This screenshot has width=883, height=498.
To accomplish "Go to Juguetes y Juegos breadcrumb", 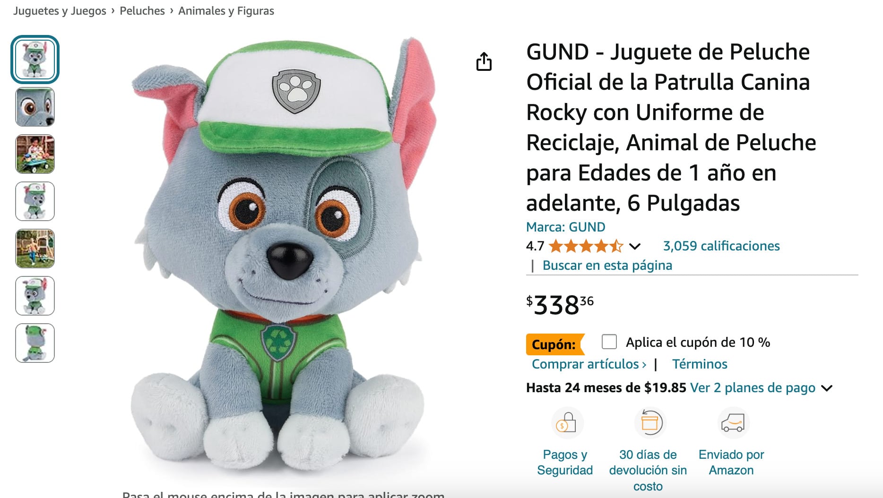I will tap(60, 11).
